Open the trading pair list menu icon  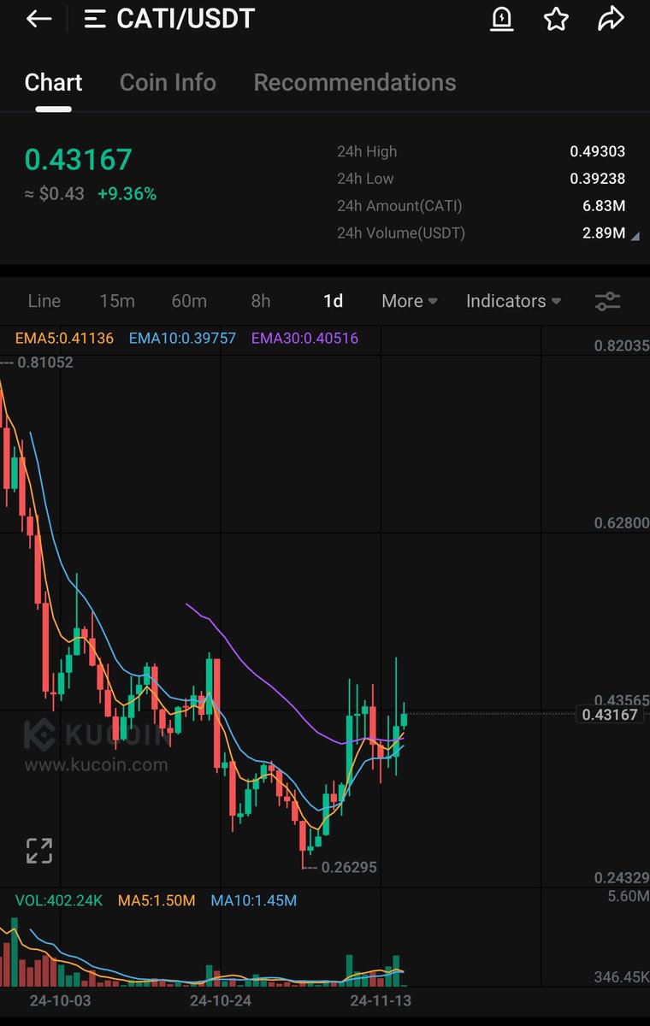click(95, 19)
